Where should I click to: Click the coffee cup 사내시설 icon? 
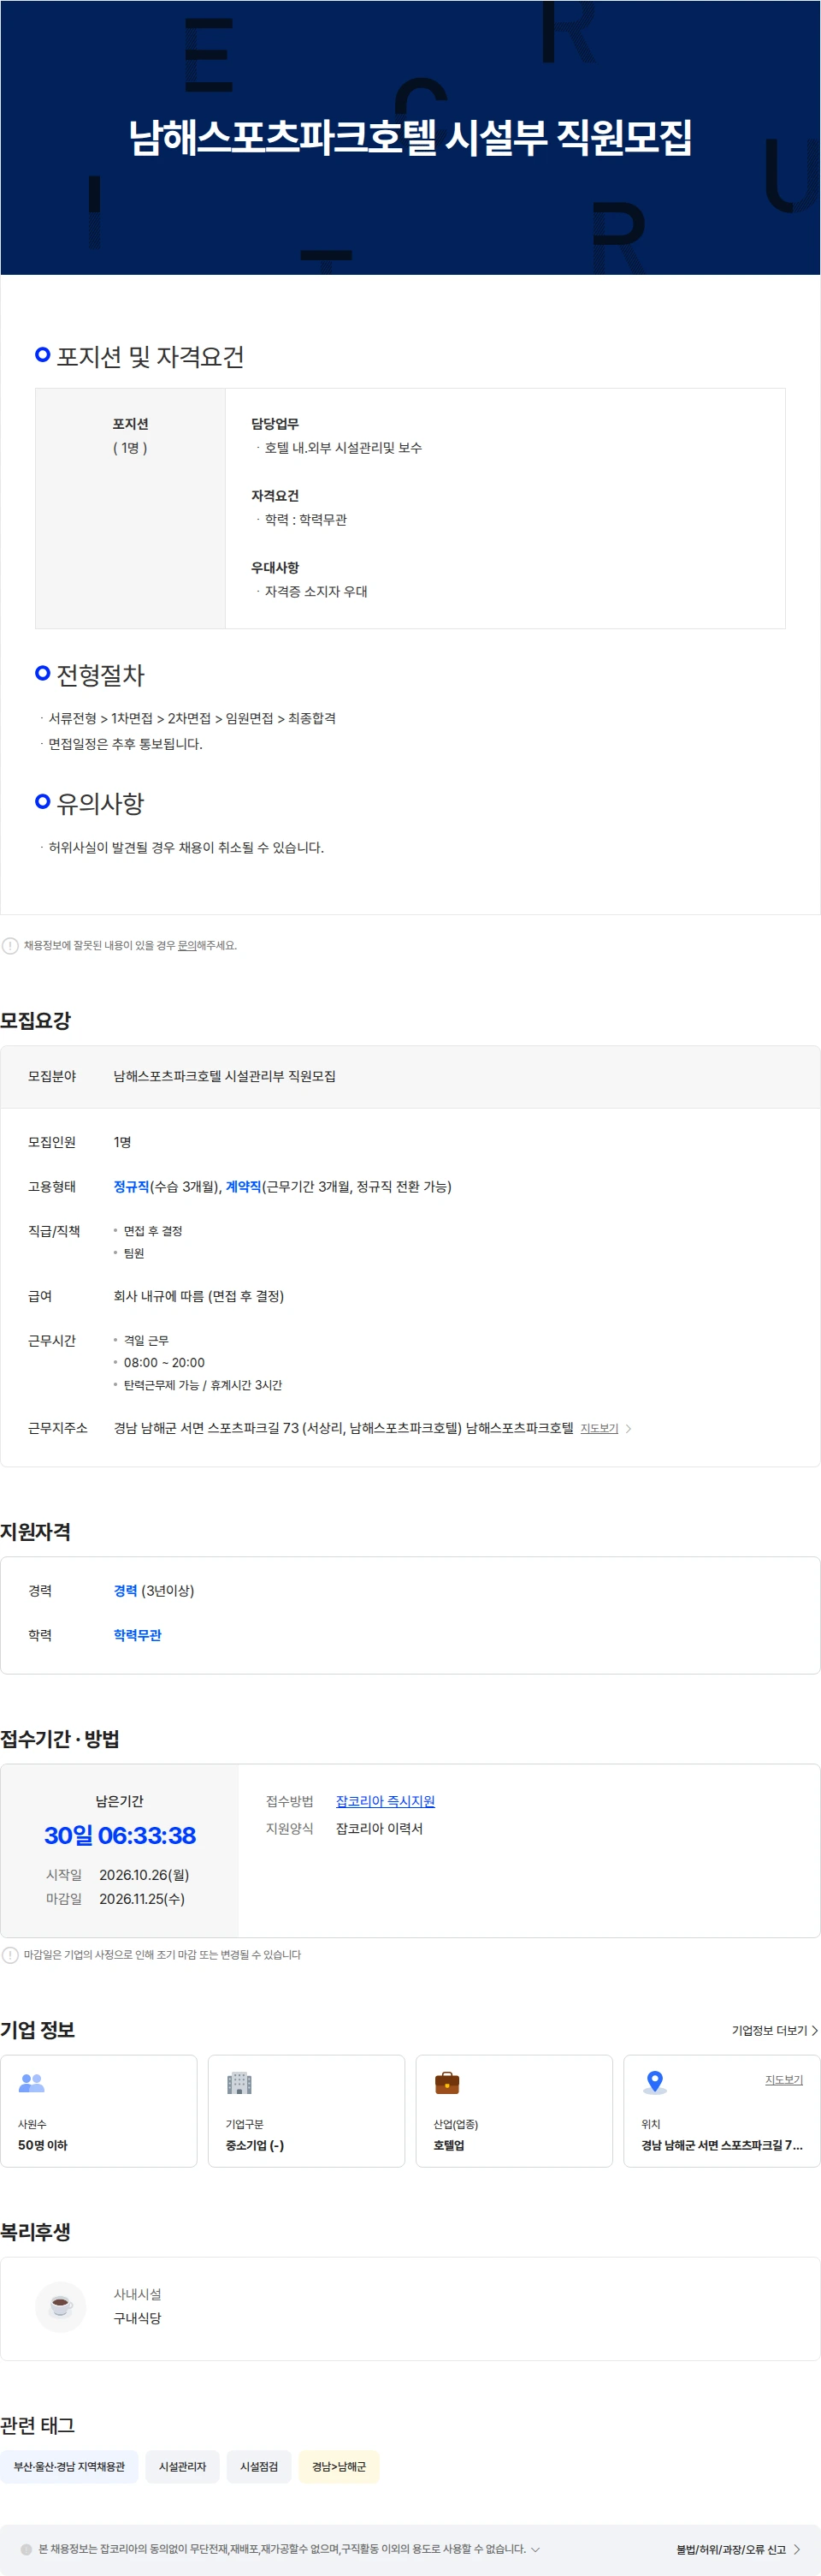point(61,2306)
